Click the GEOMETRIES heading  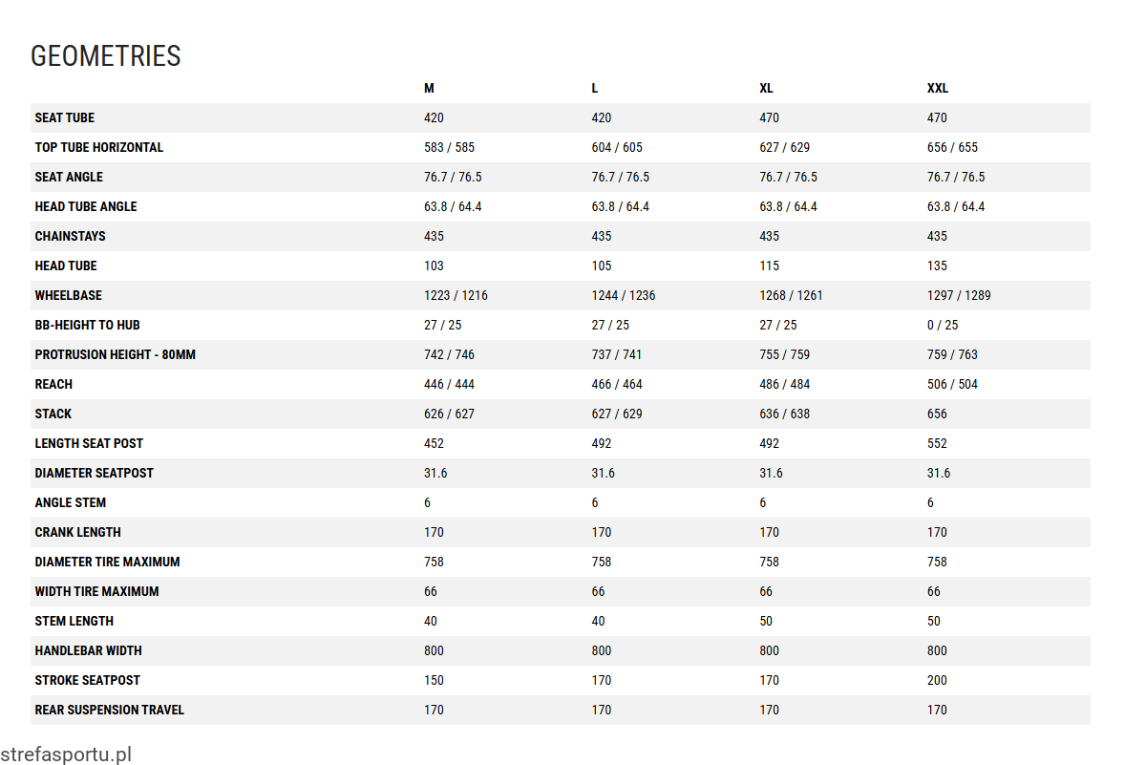(x=105, y=56)
